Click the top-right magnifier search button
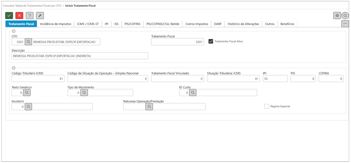 tap(345, 15)
